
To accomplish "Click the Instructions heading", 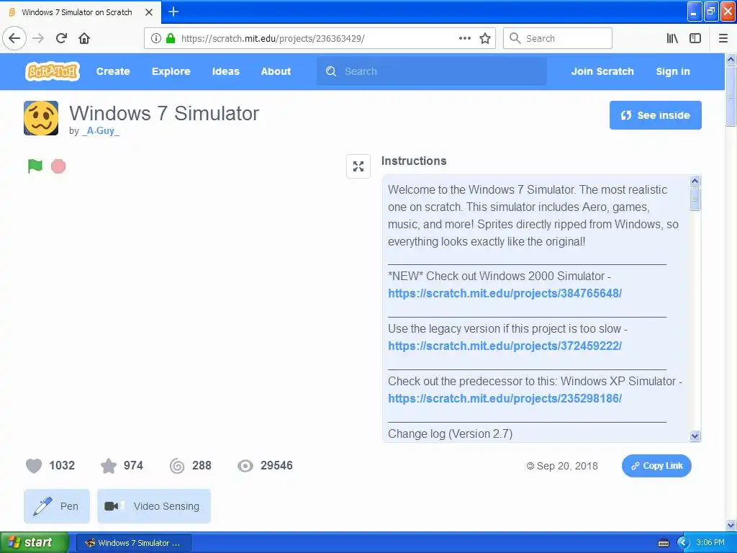I will pyautogui.click(x=414, y=161).
